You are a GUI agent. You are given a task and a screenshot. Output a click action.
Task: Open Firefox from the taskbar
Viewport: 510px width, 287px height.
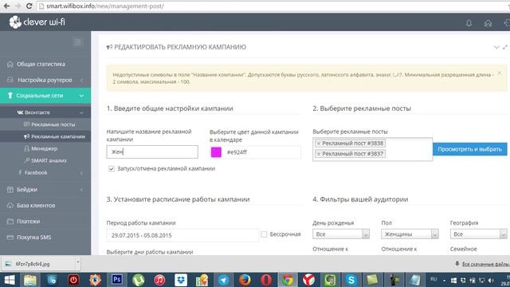[x=245, y=280]
